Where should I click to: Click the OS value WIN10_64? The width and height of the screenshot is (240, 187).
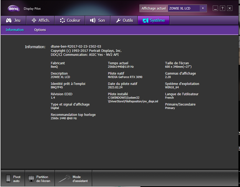(172, 87)
